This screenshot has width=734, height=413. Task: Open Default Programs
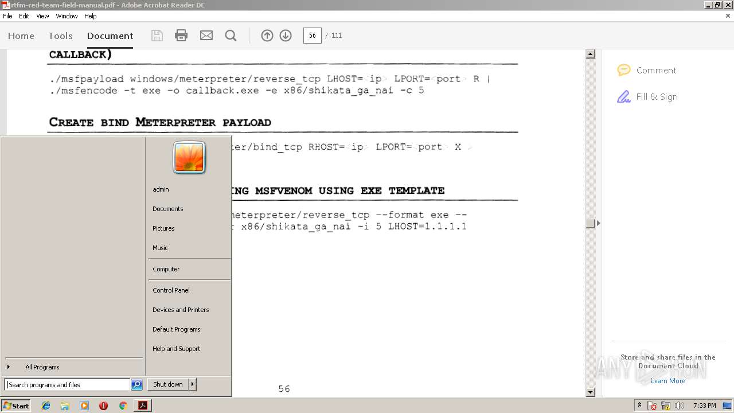(177, 329)
